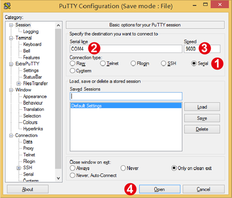This screenshot has height=198, width=232.
Task: Click the Open button
Action: pos(159,189)
